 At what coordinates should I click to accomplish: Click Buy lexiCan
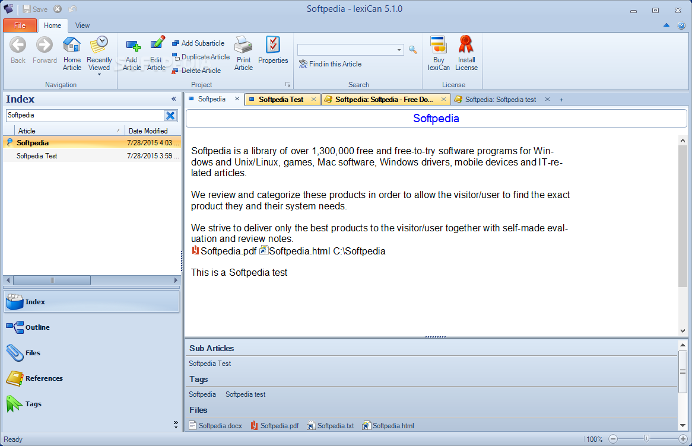click(x=439, y=53)
